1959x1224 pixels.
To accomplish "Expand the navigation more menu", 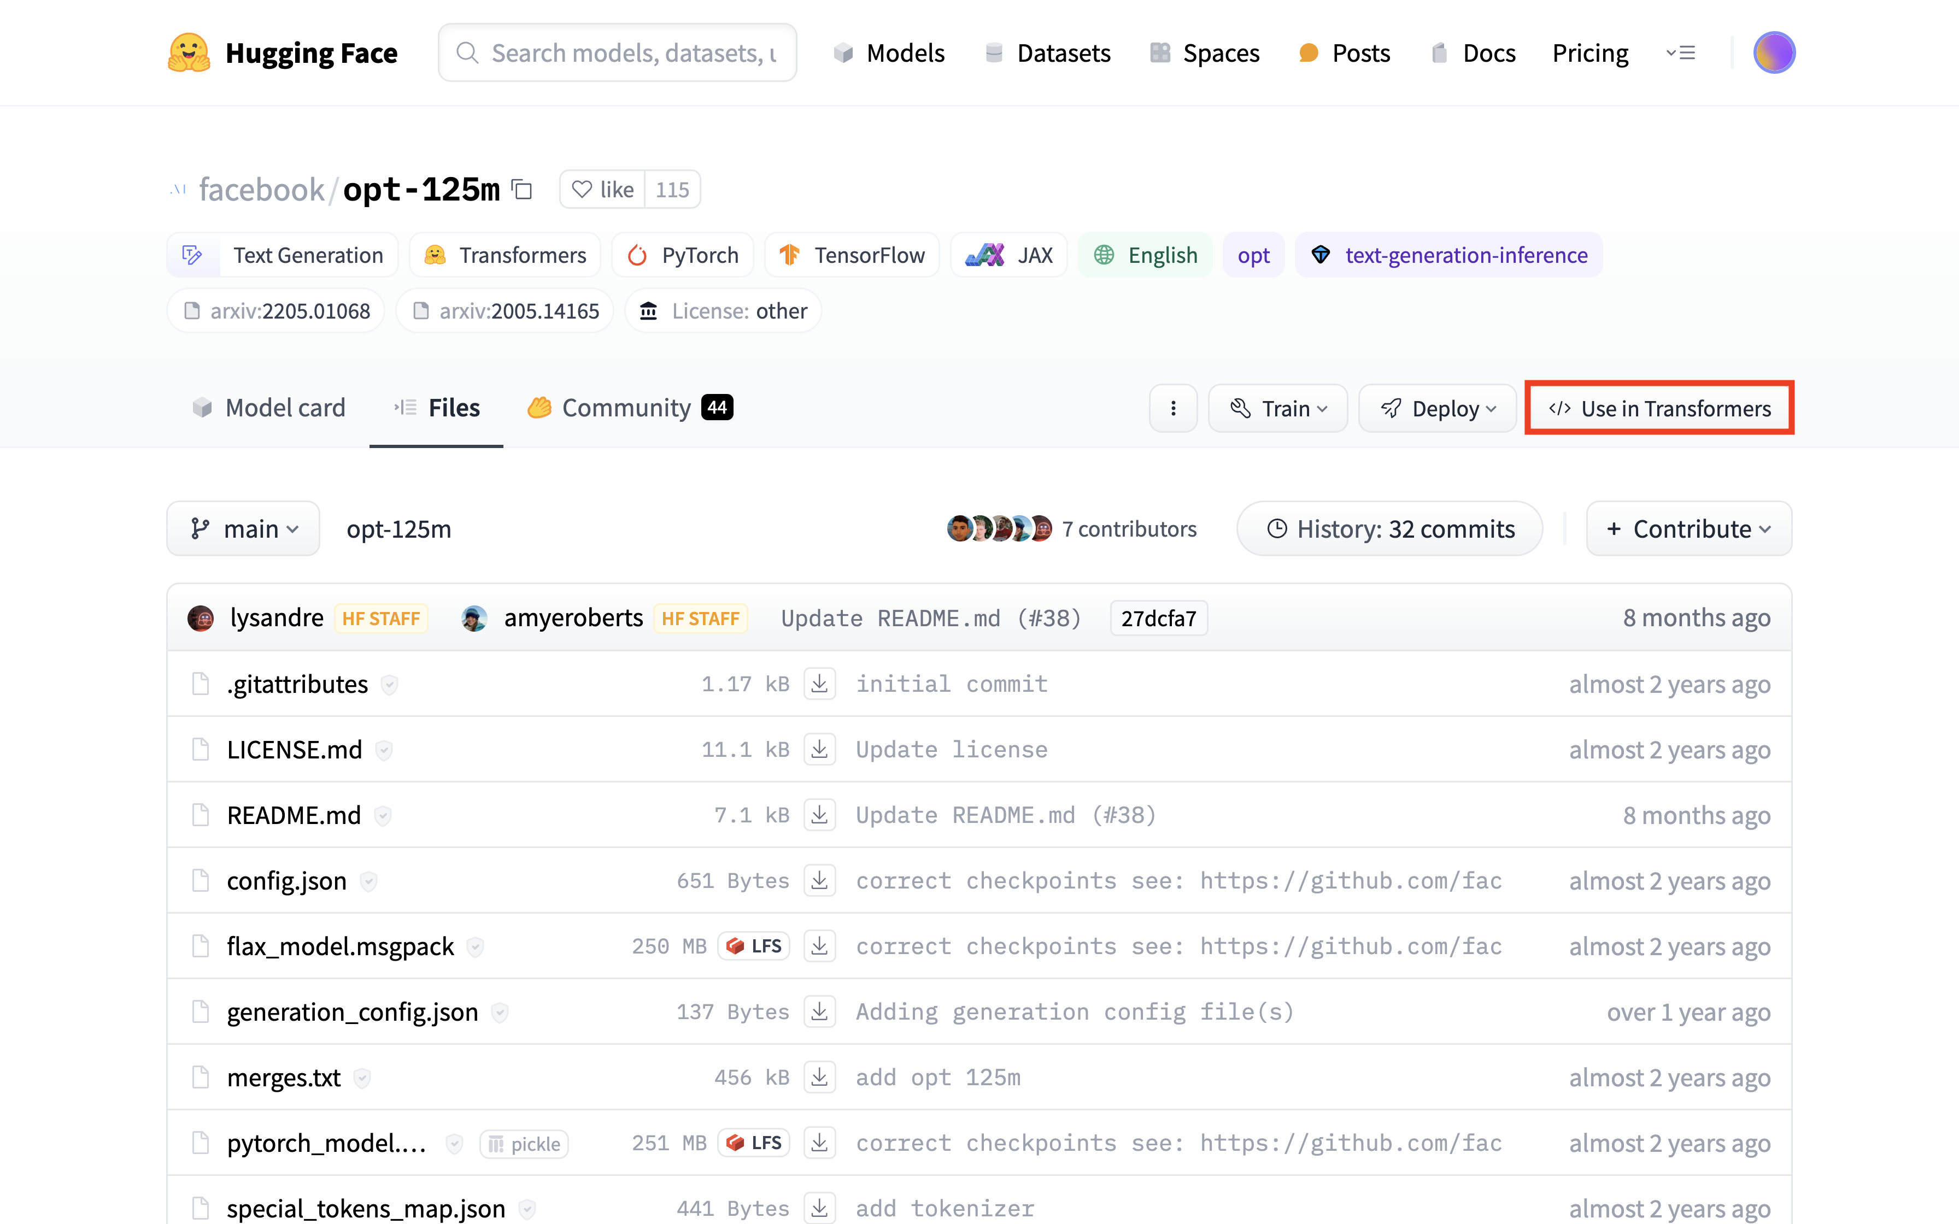I will [1681, 54].
